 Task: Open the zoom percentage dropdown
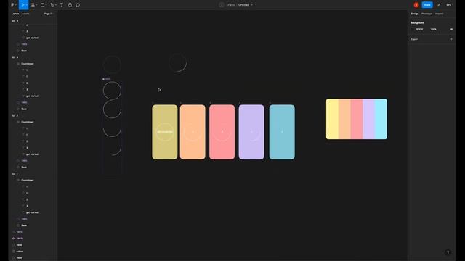point(450,5)
